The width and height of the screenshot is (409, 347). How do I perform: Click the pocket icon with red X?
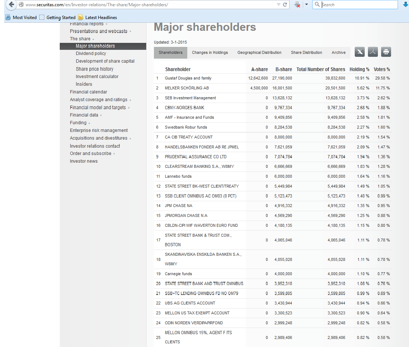point(297,4)
